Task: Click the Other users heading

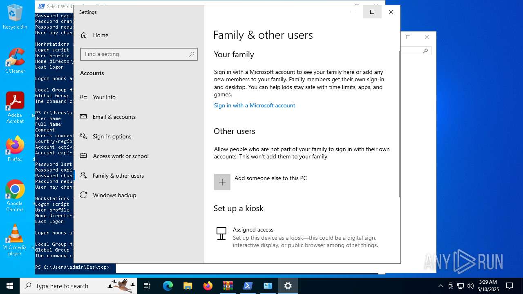Action: click(x=235, y=131)
